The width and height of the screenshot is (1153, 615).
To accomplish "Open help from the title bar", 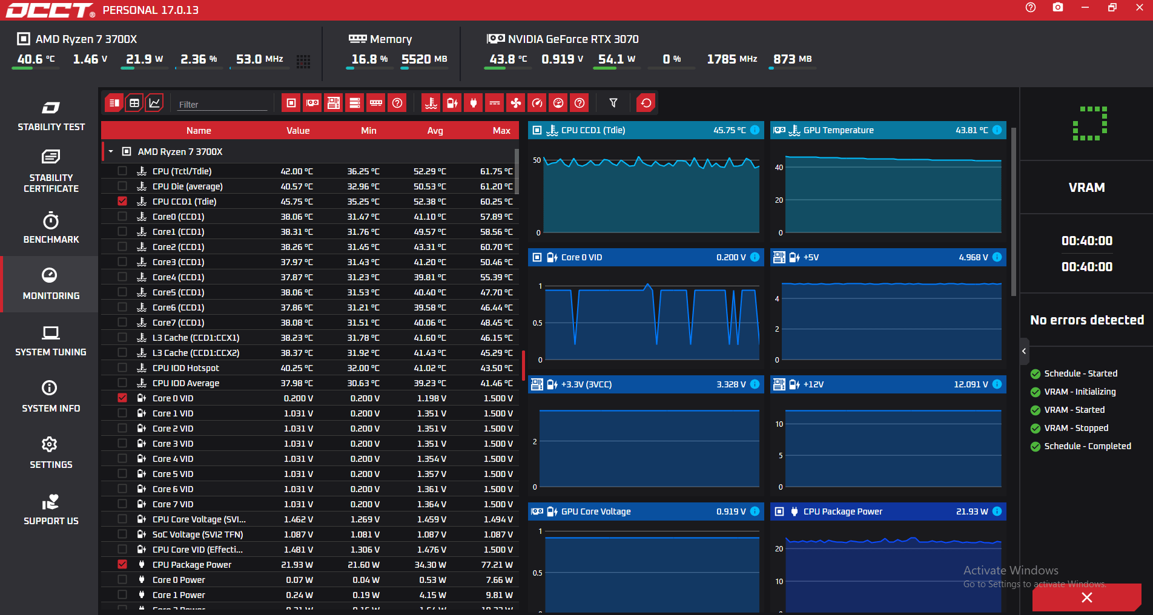I will [1031, 7].
